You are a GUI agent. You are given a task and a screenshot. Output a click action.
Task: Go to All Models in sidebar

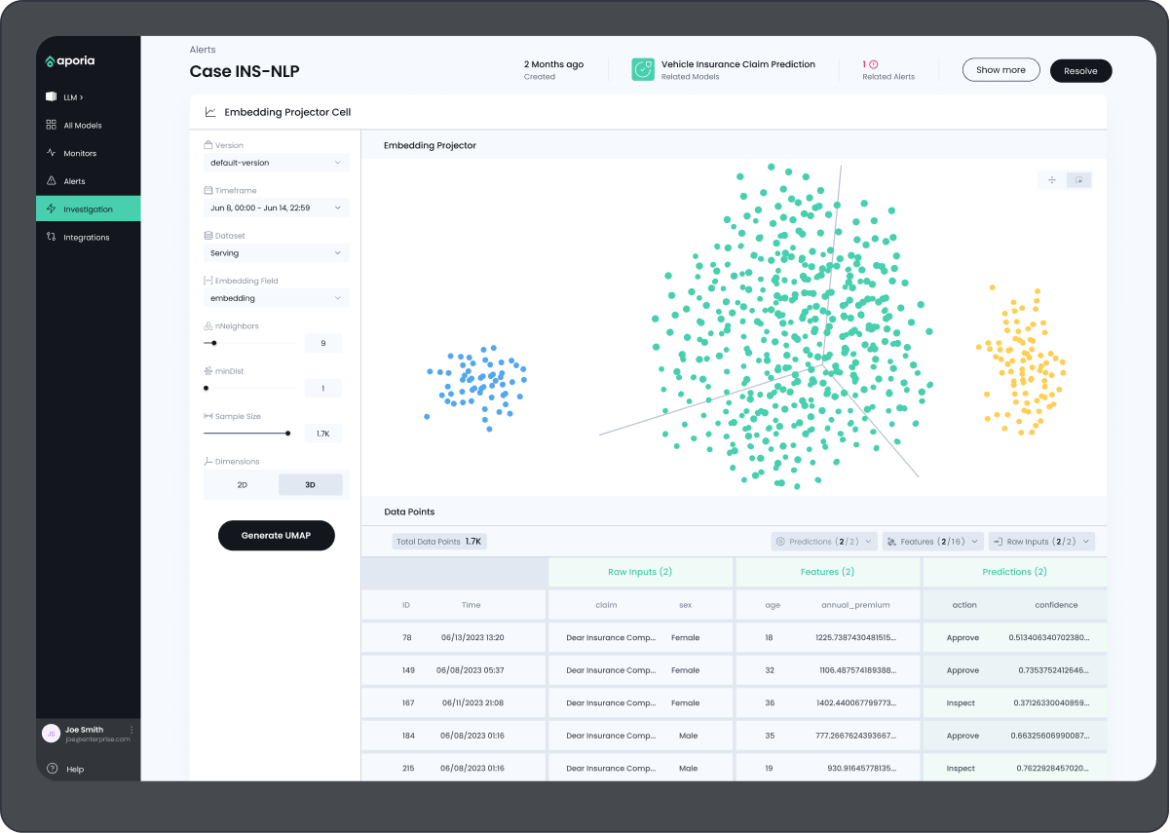click(83, 126)
